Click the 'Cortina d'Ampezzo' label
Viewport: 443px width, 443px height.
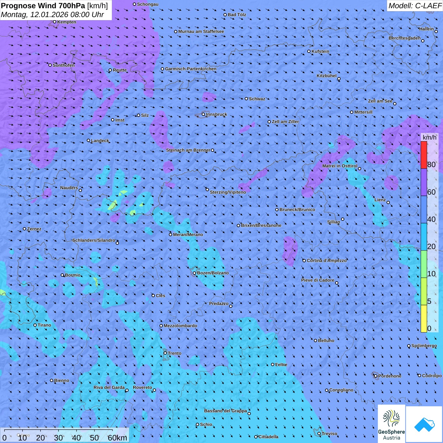coord(327,260)
